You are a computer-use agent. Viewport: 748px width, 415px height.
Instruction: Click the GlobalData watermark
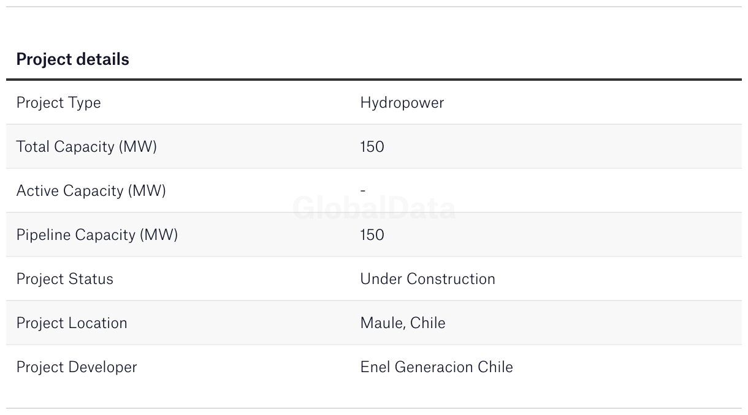[x=374, y=208]
